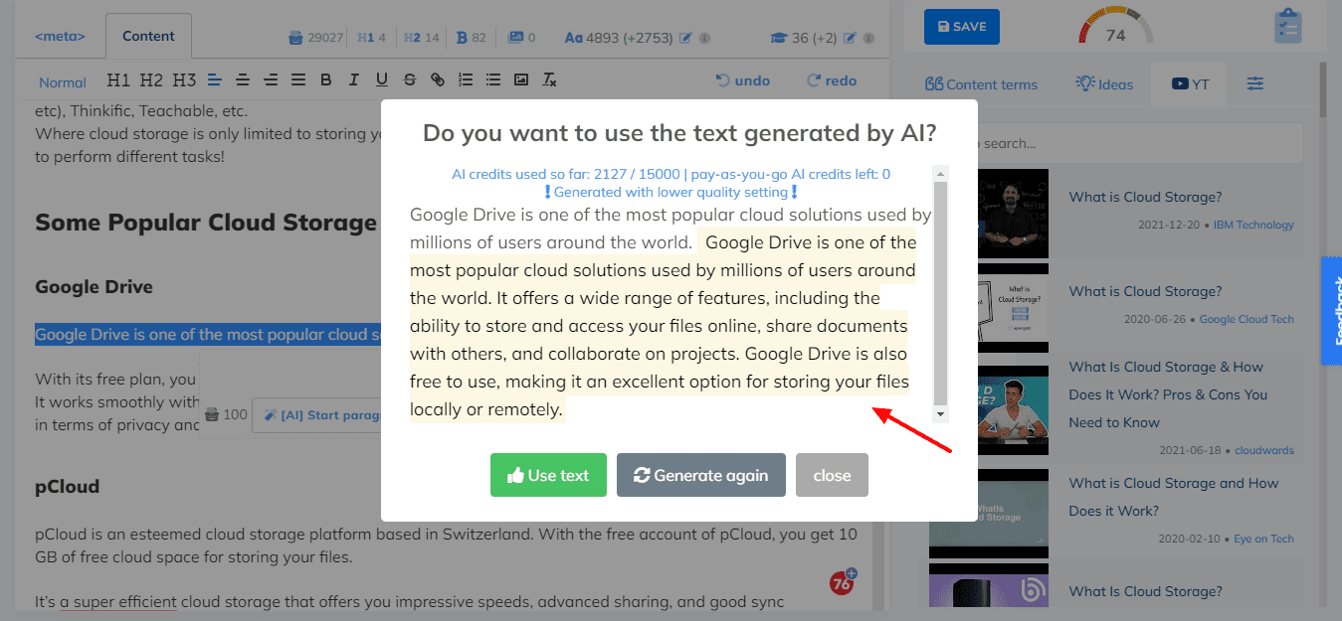This screenshot has height=621, width=1342.
Task: Open the Normal text style dropdown
Action: pyautogui.click(x=63, y=82)
